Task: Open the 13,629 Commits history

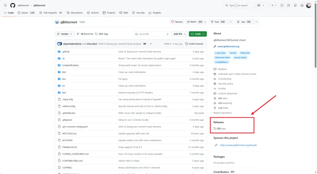Action: (194, 44)
